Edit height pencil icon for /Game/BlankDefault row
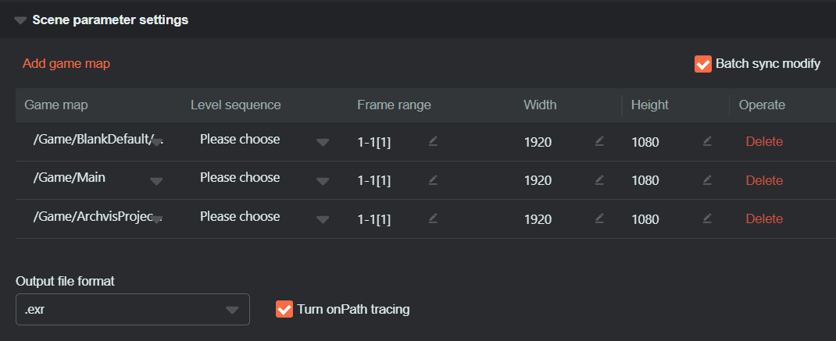836x341 pixels. click(707, 141)
